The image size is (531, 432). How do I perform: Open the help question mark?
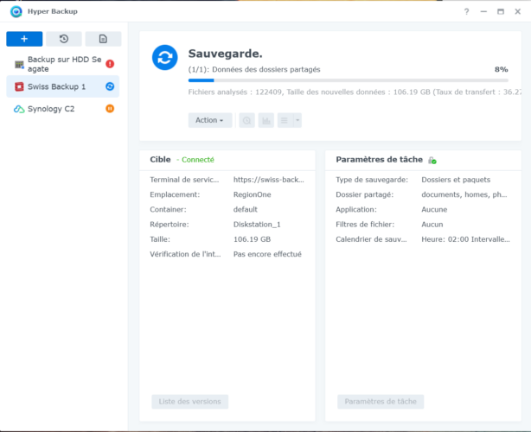[466, 12]
